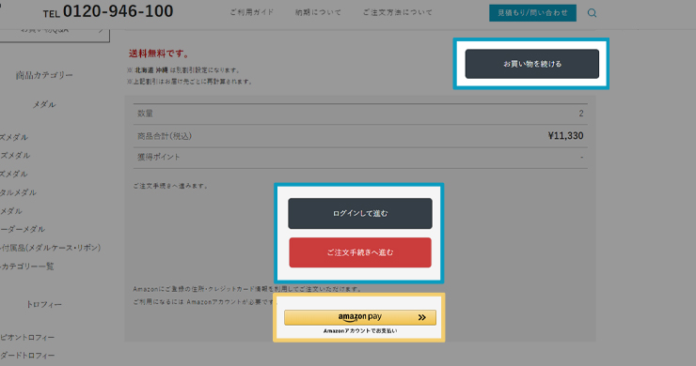The width and height of the screenshot is (696, 366).
Task: Pay with the amazon pay button
Action: coord(360,317)
